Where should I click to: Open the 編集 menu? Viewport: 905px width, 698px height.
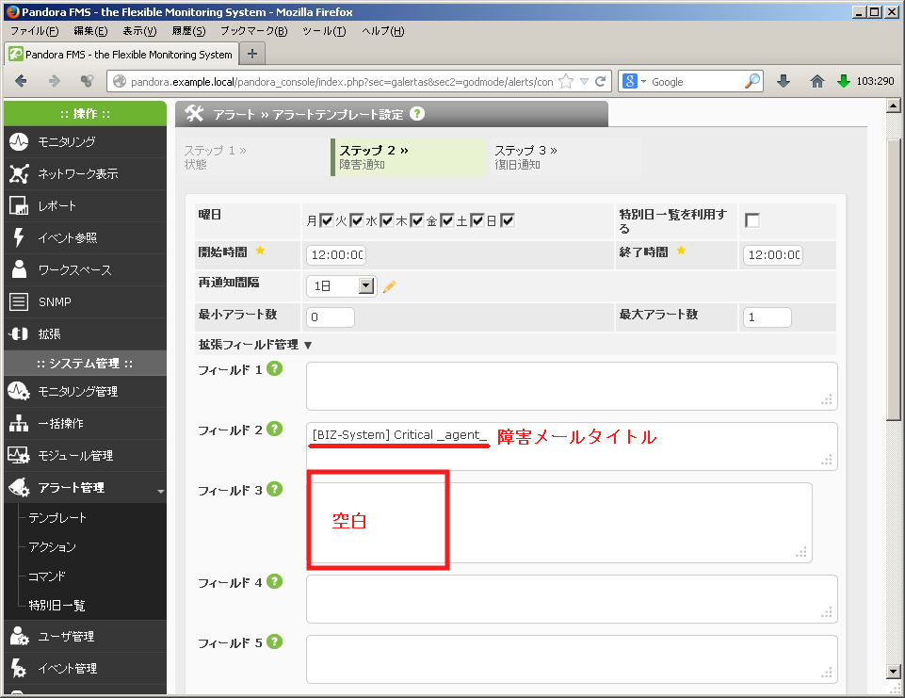90,31
